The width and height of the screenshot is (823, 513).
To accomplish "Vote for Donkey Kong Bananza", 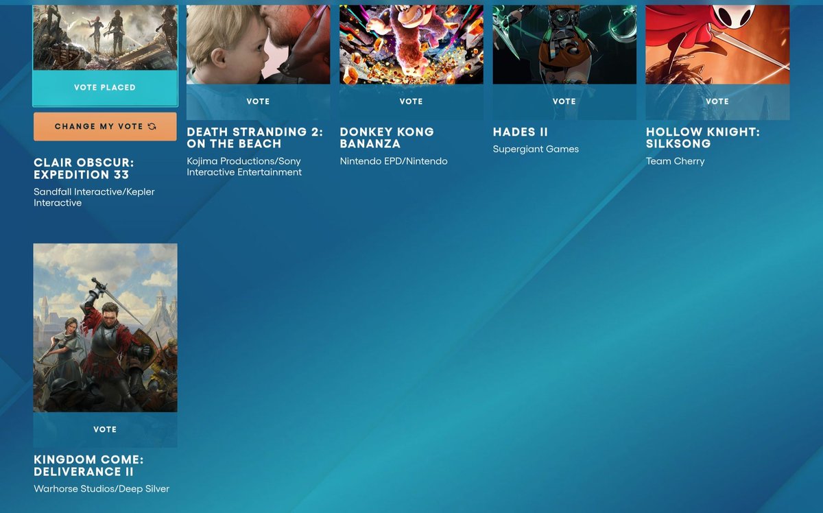I will pyautogui.click(x=411, y=102).
